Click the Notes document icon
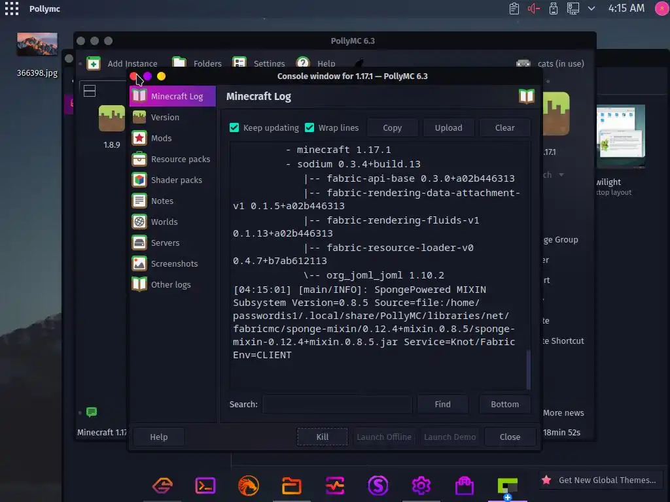Screen dimensions: 670x502 pyautogui.click(x=139, y=201)
